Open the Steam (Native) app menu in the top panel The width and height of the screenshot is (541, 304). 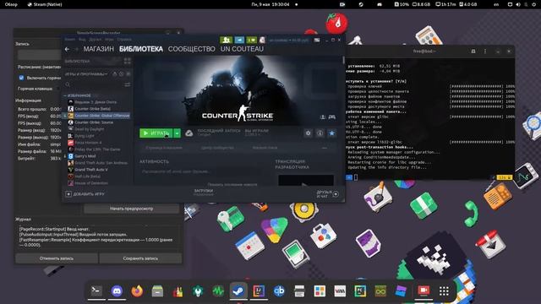tap(45, 4)
